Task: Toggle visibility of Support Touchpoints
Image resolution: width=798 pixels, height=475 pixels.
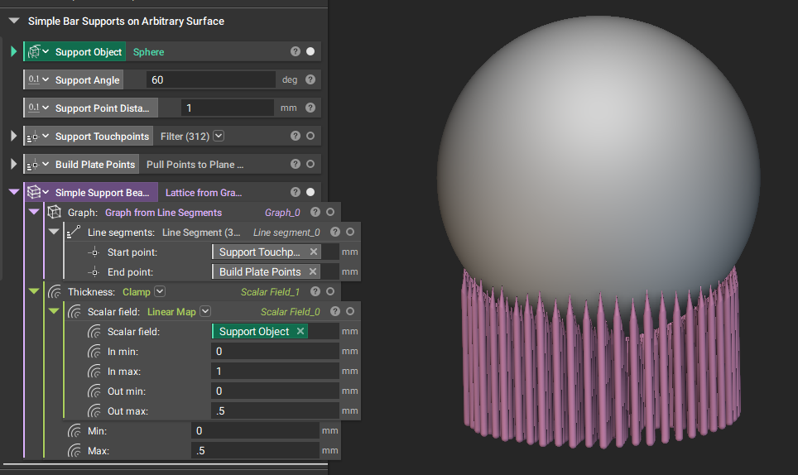Action: tap(310, 136)
